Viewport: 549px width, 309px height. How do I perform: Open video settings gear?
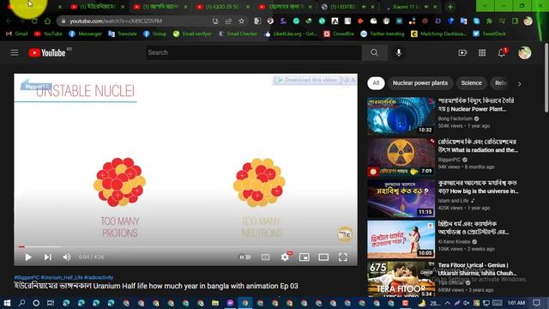[285, 257]
